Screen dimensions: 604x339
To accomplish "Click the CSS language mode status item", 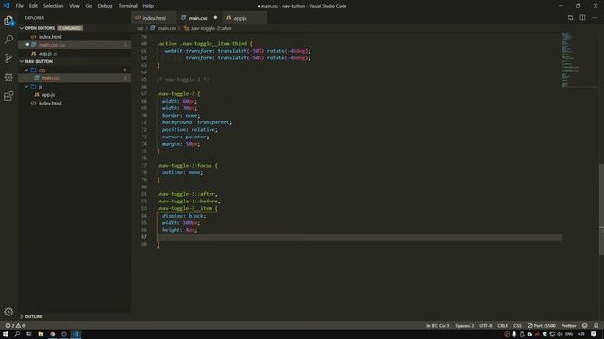I will point(517,326).
